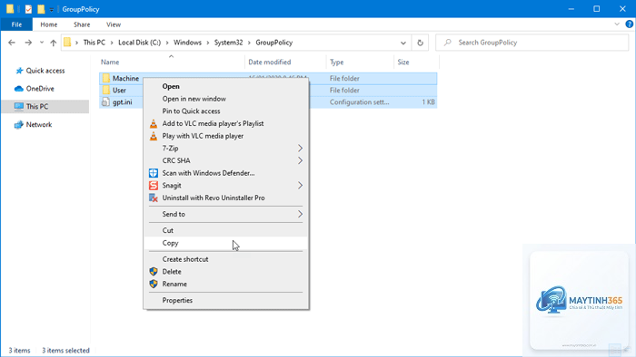The height and width of the screenshot is (357, 636).
Task: Sort by the Date modified column
Action: coord(270,63)
